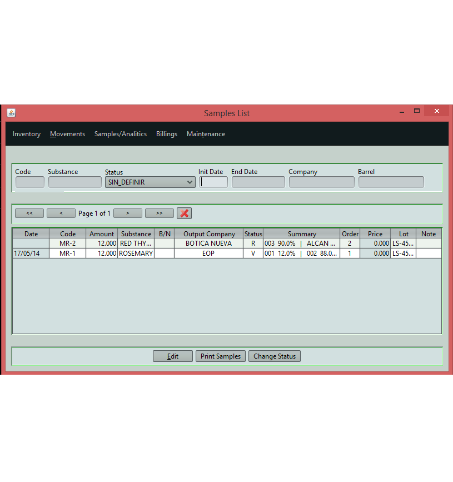Click the Page 1 of 1 label
Viewport: 453px width, 482px height.
coord(94,213)
